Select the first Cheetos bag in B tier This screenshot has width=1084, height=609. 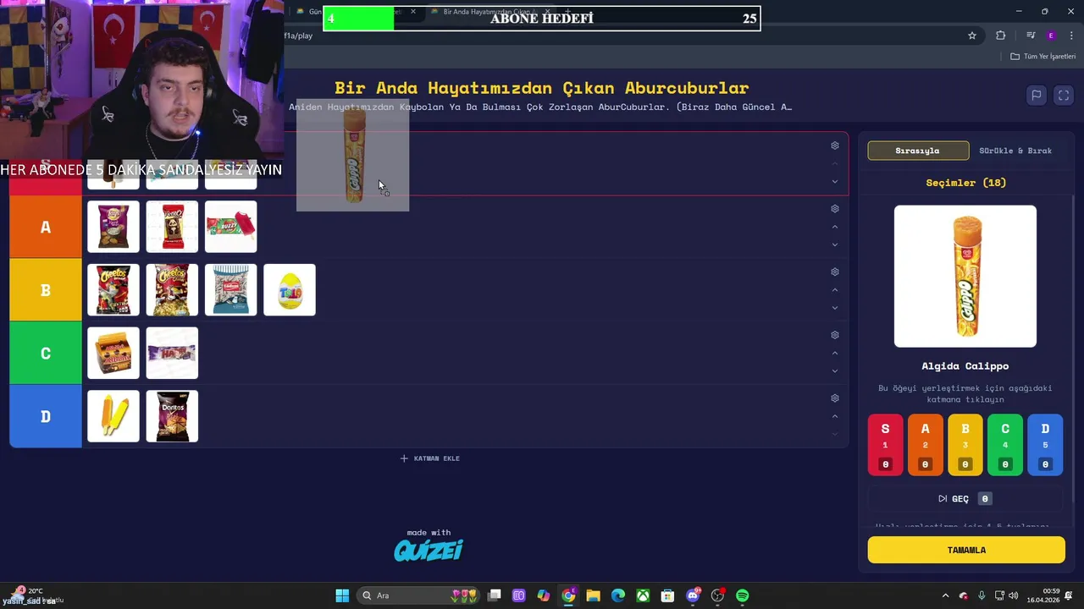113,290
